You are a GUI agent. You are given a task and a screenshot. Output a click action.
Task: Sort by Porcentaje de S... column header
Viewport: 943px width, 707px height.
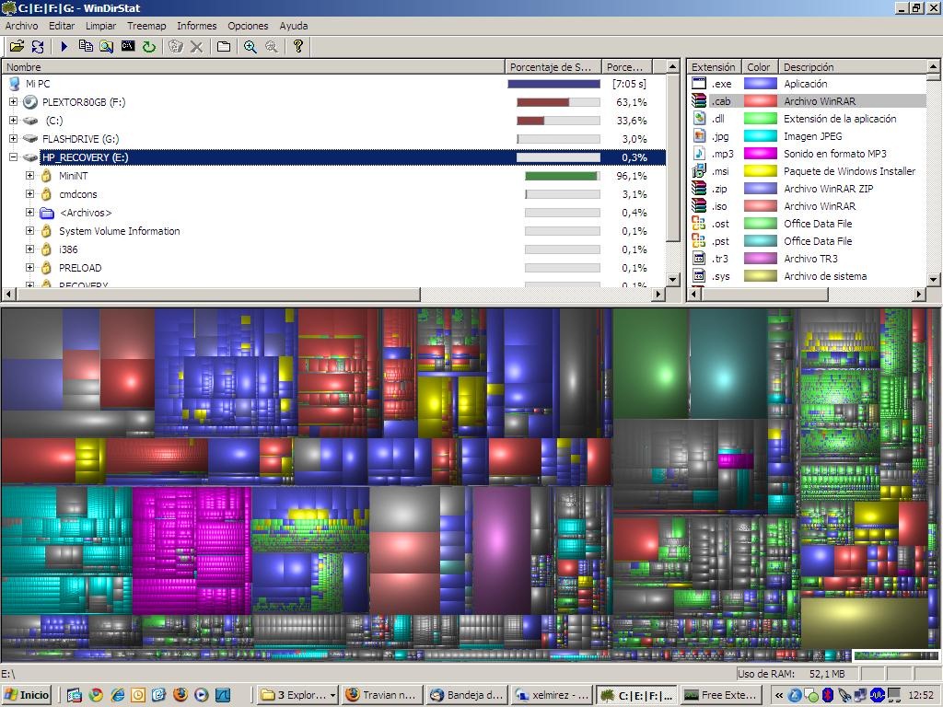553,66
